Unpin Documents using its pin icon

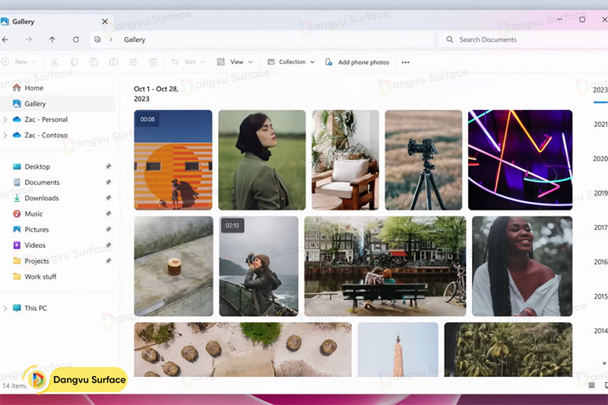[108, 182]
